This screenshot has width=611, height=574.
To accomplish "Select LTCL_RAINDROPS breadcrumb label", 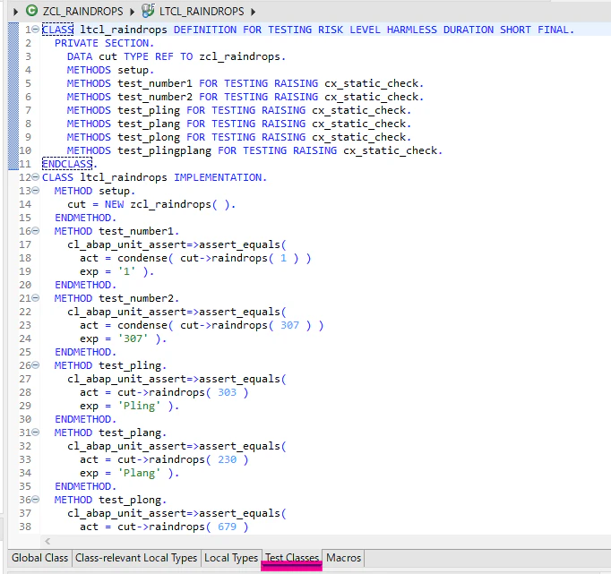I will (202, 12).
